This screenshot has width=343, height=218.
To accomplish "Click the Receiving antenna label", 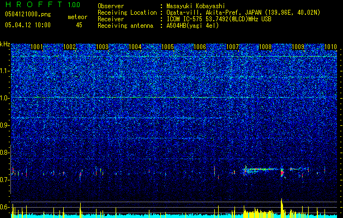I will 125,26.
